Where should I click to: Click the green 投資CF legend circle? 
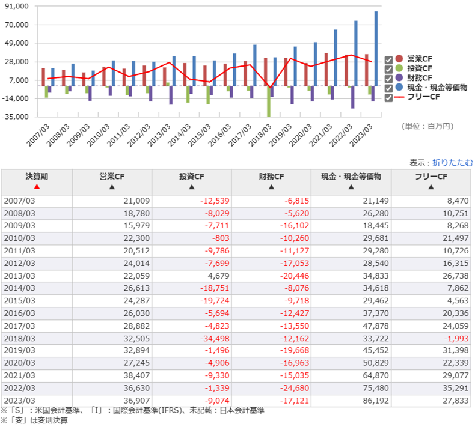[400, 68]
